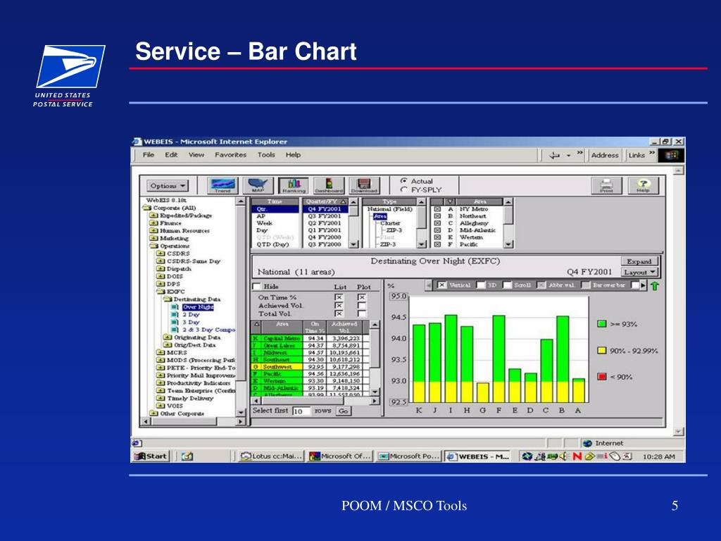Expand the Orig/Dest Data folder

click(x=168, y=345)
